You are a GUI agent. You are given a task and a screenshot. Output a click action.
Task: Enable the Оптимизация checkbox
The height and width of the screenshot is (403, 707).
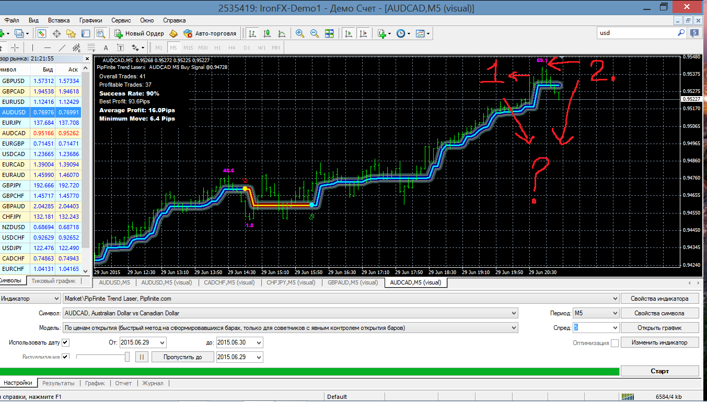pyautogui.click(x=615, y=343)
